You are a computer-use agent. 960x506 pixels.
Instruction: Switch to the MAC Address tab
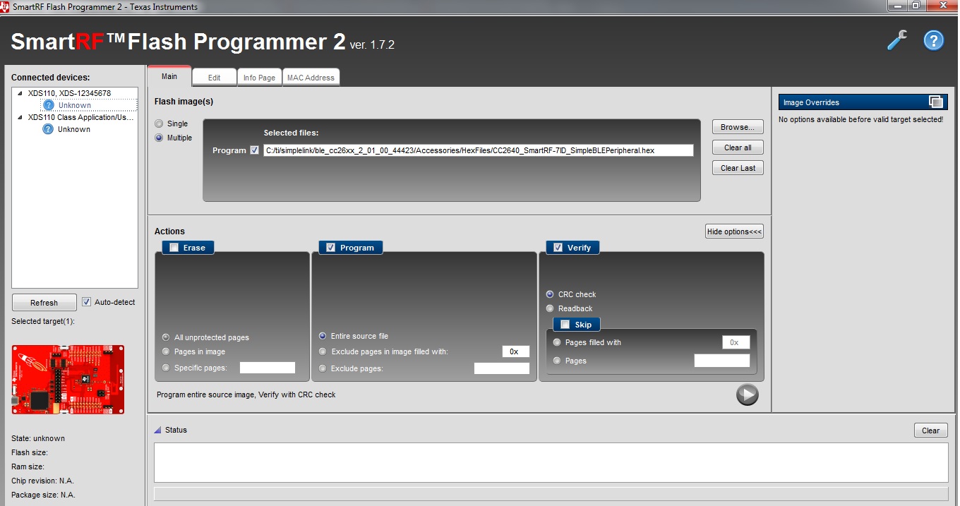pos(311,77)
